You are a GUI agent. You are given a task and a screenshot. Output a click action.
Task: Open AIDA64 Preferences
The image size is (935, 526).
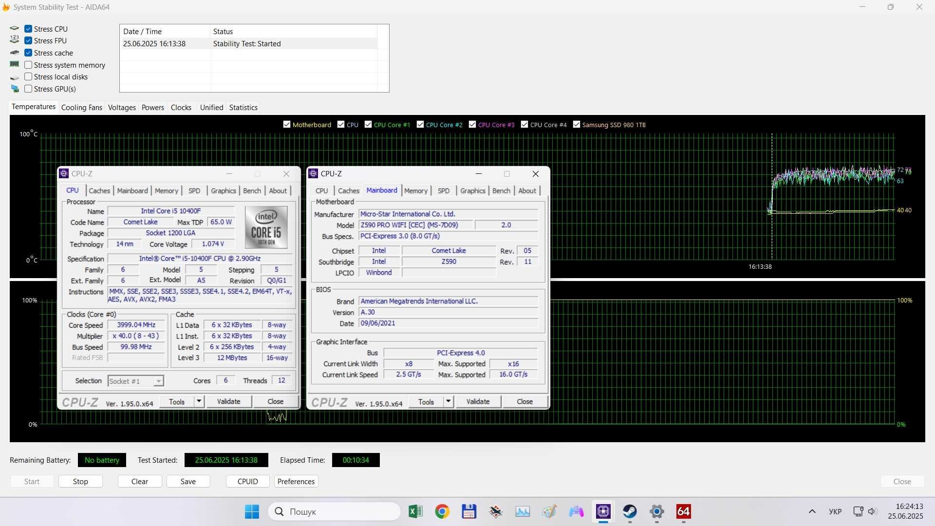(x=296, y=481)
